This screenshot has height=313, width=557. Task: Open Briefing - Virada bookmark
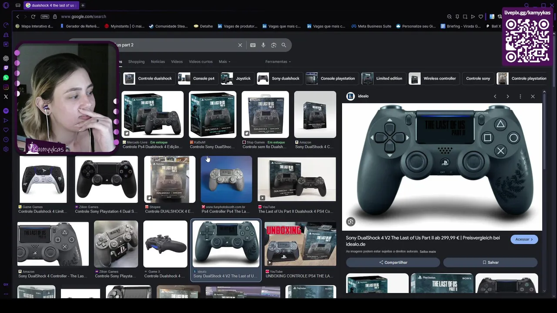point(460,26)
